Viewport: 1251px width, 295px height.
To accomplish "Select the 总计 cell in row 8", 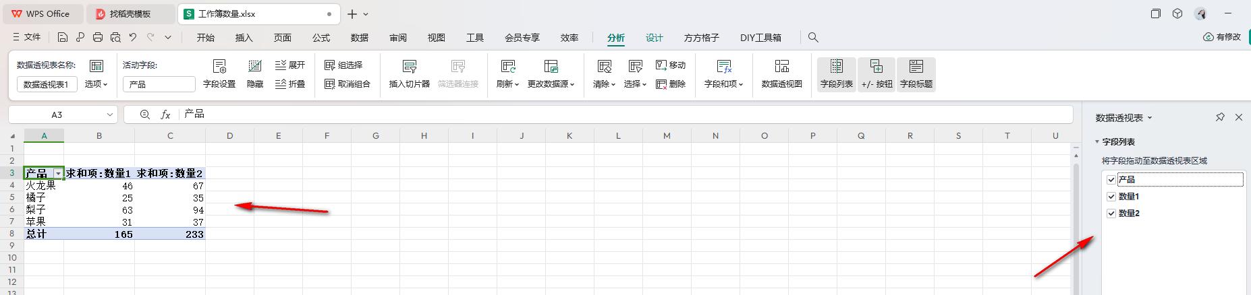I will (x=44, y=234).
